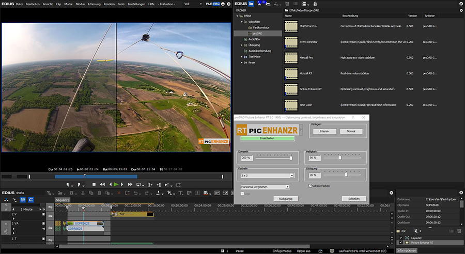Screen dimensions: 465x254
Task: Click the lock icon in effects panel toolbar
Action: 315,4
